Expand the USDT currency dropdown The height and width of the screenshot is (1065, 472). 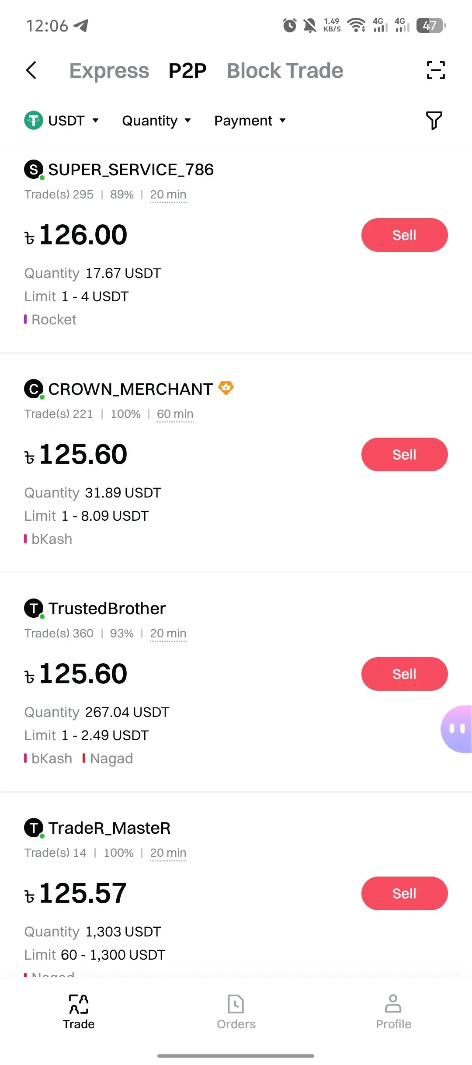[62, 120]
